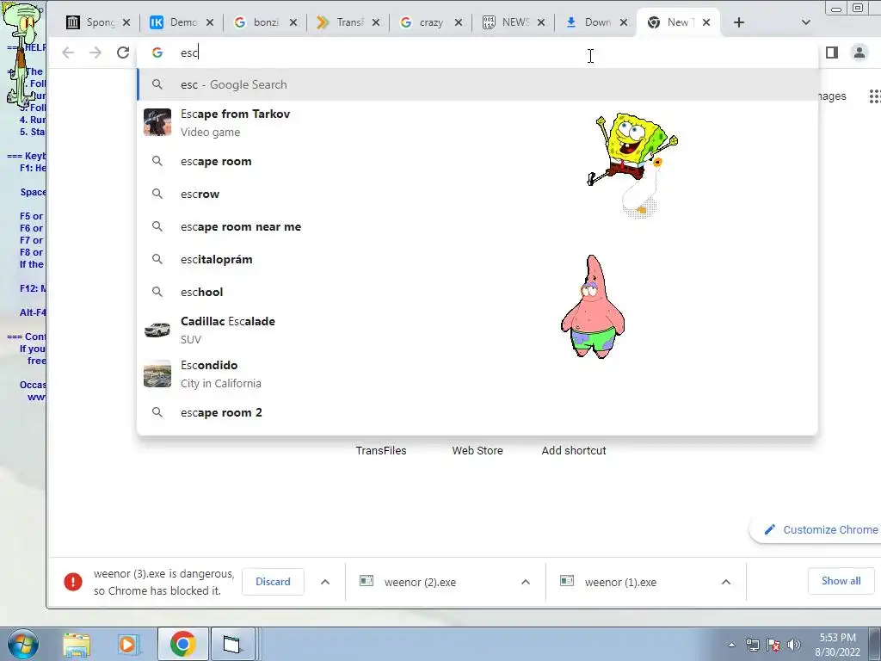Expand options for blocked weenor (3).exe
Viewport: 881px width, 661px height.
tap(325, 582)
